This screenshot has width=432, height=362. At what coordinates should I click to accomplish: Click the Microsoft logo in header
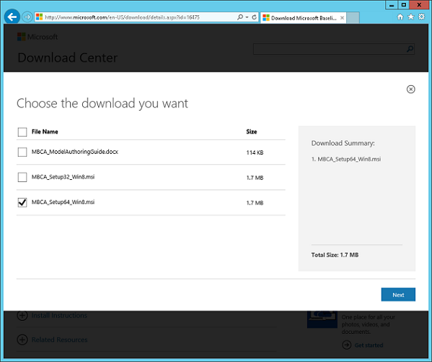tap(38, 37)
